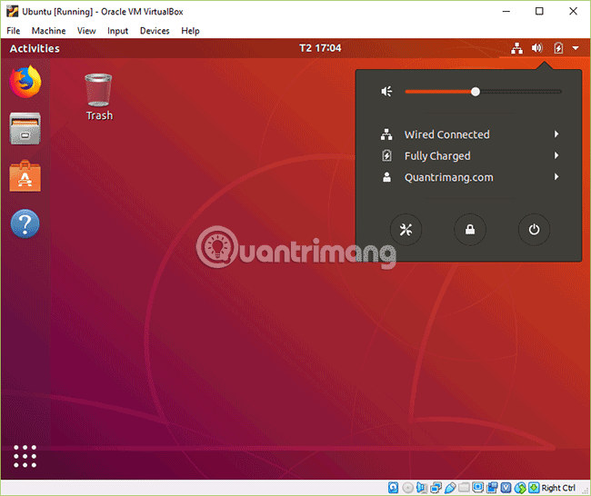
Task: Open the File menu in VirtualBox
Action: [x=14, y=31]
